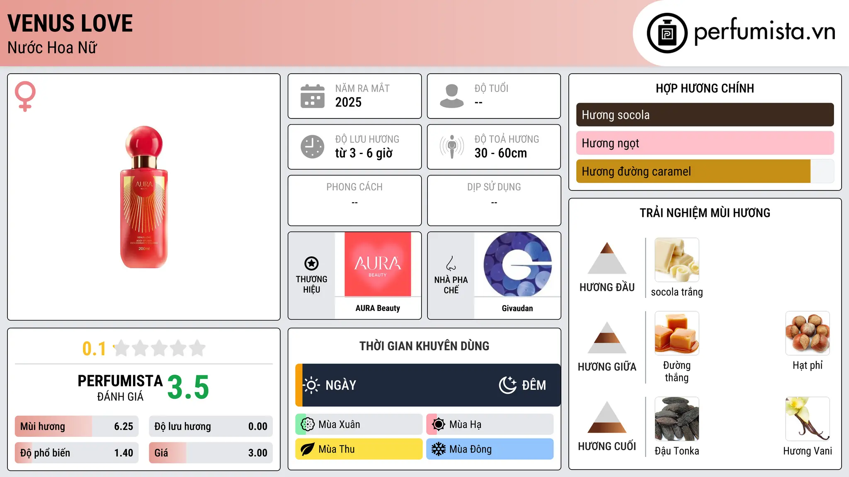The image size is (849, 477).
Task: Click the Nước Hoa Nữ subtitle
Action: 52,48
